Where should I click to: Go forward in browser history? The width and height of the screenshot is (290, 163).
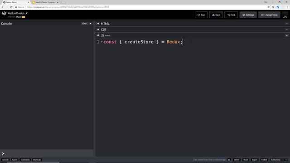(7, 7)
